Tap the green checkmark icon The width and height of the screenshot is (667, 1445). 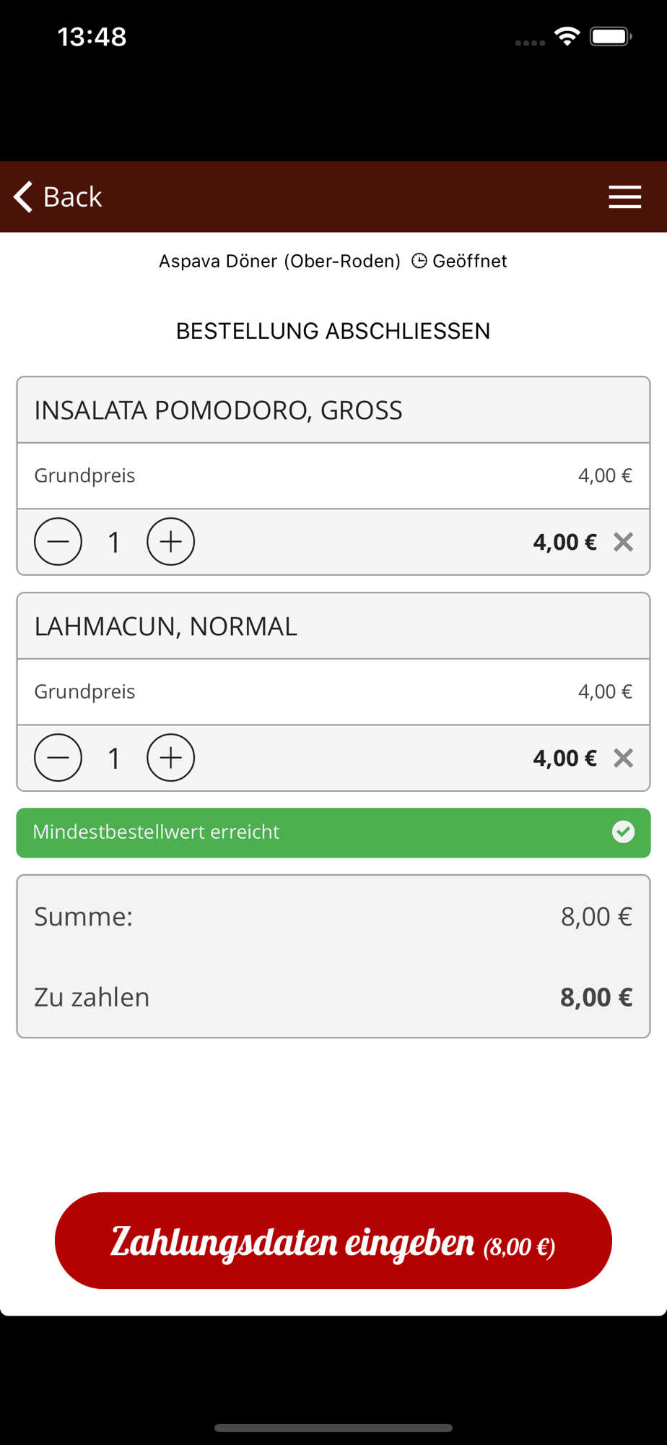coord(623,832)
